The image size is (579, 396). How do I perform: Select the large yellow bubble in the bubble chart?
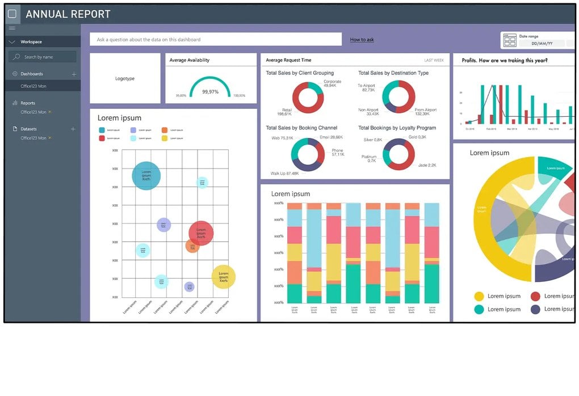[x=224, y=277]
